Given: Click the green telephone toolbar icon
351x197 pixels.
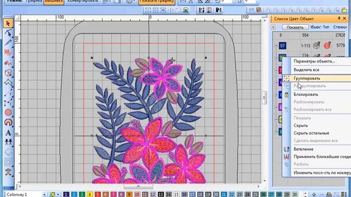Looking at the screenshot, I should coord(185,10).
